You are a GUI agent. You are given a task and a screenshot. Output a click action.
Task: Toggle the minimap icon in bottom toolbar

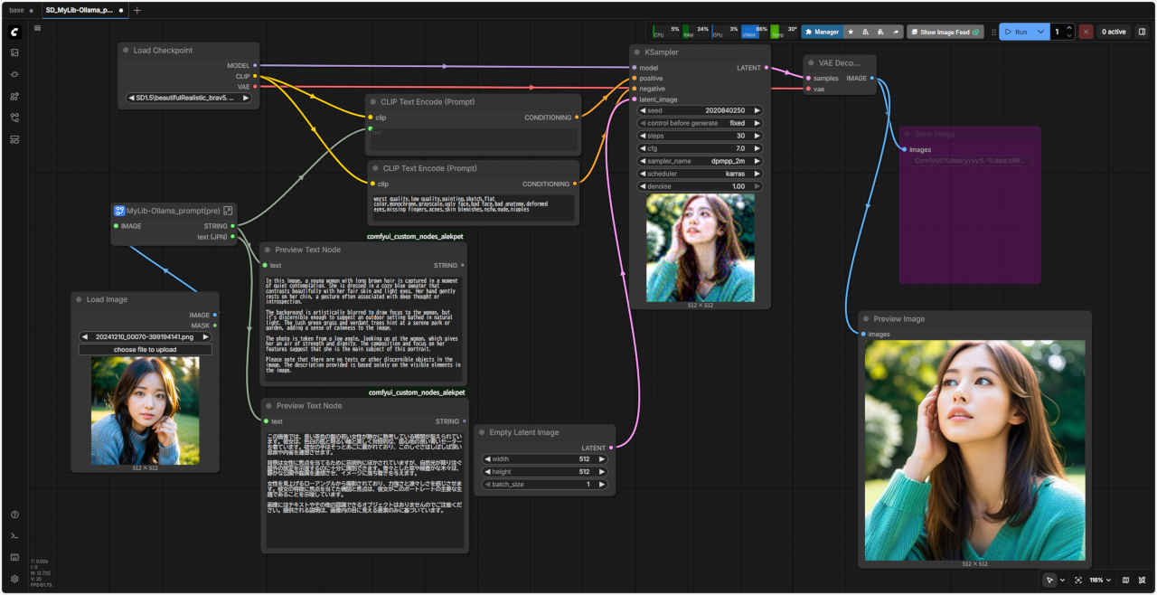click(x=1125, y=580)
